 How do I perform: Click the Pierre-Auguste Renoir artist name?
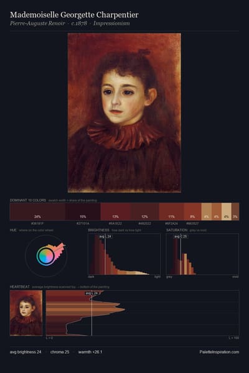coord(37,24)
